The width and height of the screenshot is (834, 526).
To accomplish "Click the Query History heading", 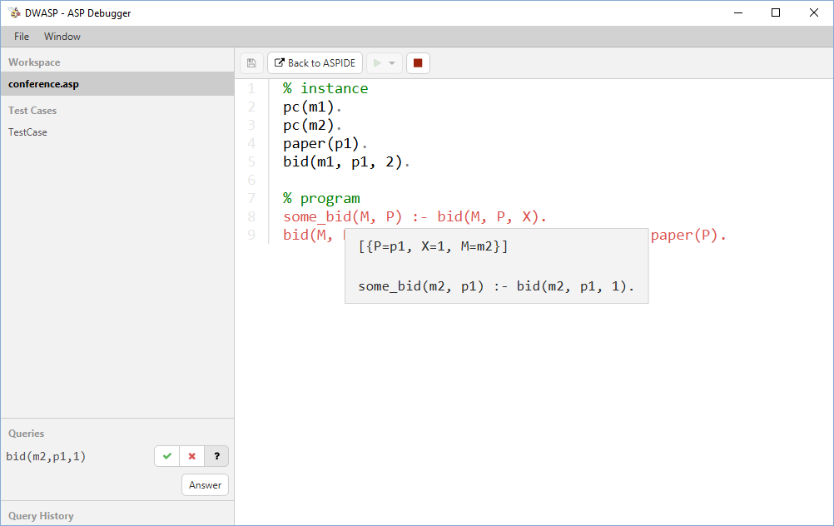I will (x=41, y=516).
